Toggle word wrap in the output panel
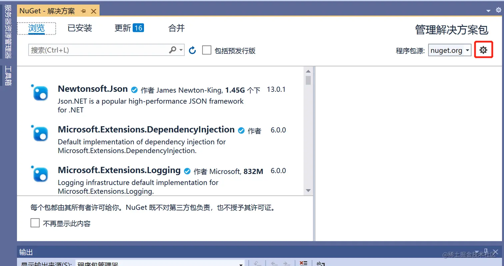Screen dimensions: 504x266 coord(320,263)
